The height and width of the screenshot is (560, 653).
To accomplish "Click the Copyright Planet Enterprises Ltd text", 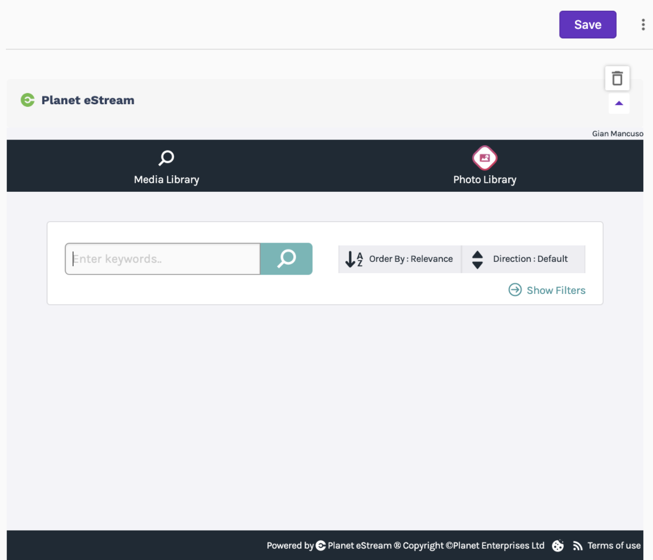I will point(473,546).
